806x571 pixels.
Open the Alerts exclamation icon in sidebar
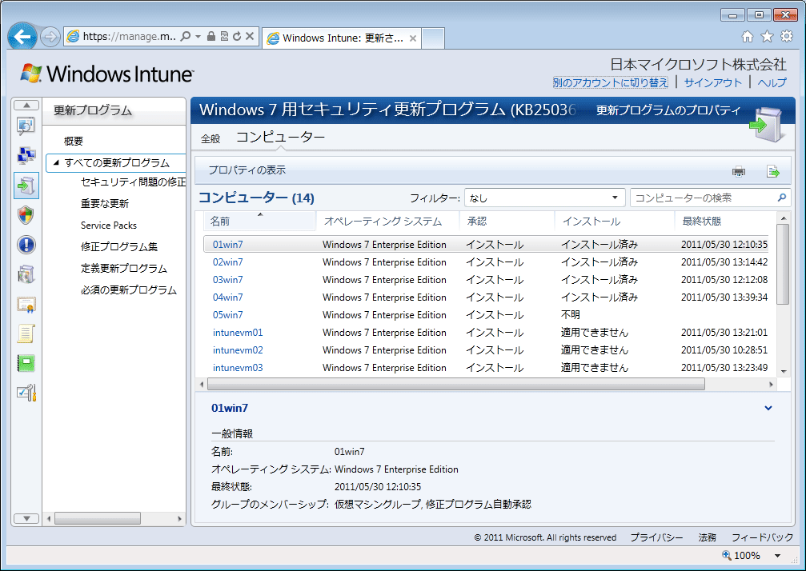coord(26,245)
